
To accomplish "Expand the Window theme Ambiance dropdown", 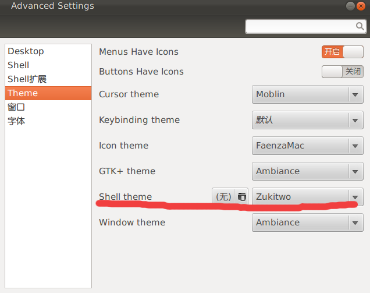I will click(308, 223).
